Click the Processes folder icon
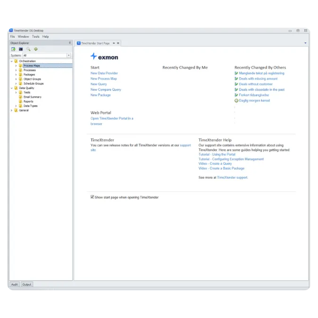The height and width of the screenshot is (318, 318). coord(20,70)
